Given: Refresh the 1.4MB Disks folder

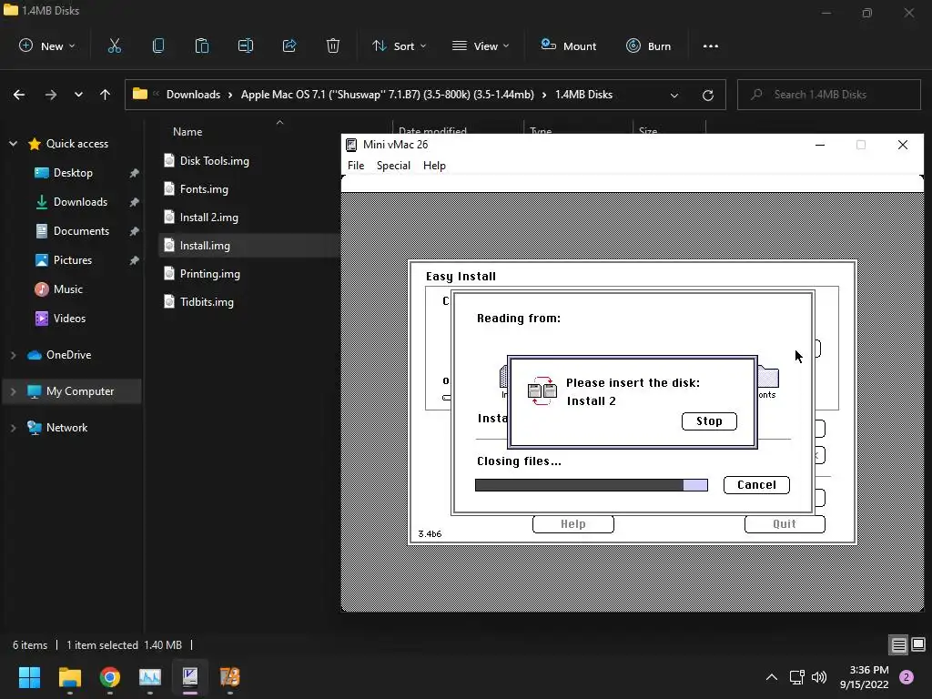Looking at the screenshot, I should (708, 95).
